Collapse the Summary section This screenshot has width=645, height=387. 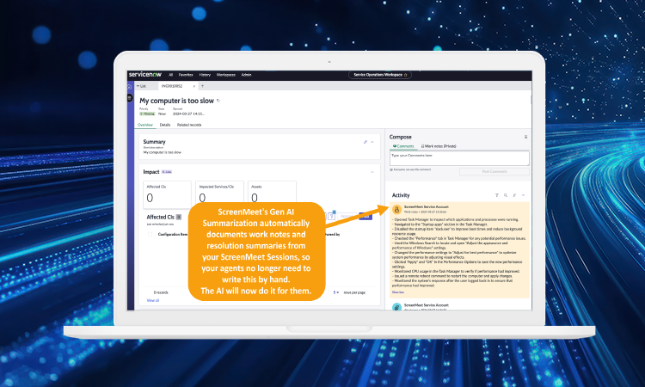372,142
